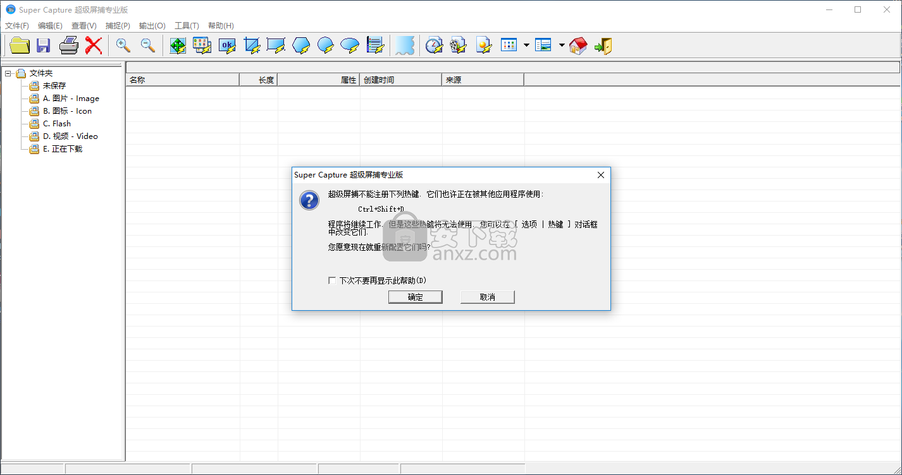Select the B. 图标 - Icon folder
This screenshot has width=902, height=475.
(x=67, y=111)
